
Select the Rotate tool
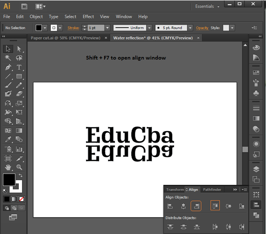coord(8,103)
